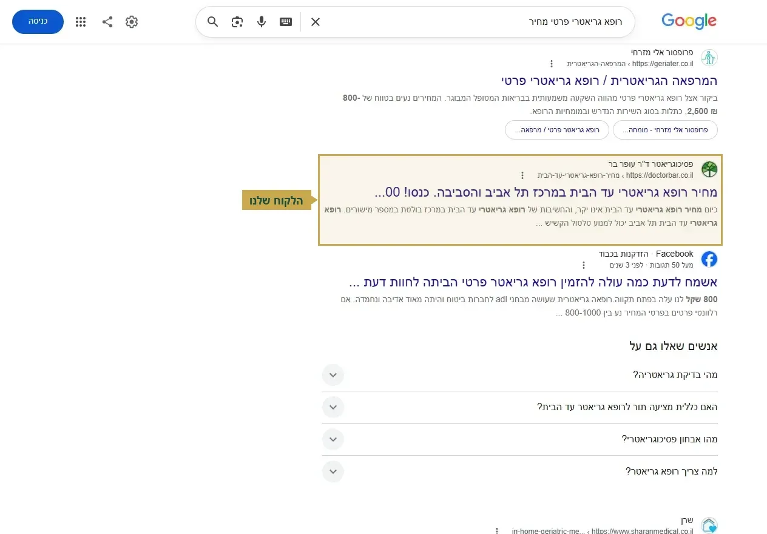767x534 pixels.
Task: Click the doctorbar.co.il green tree favicon
Action: tap(709, 169)
